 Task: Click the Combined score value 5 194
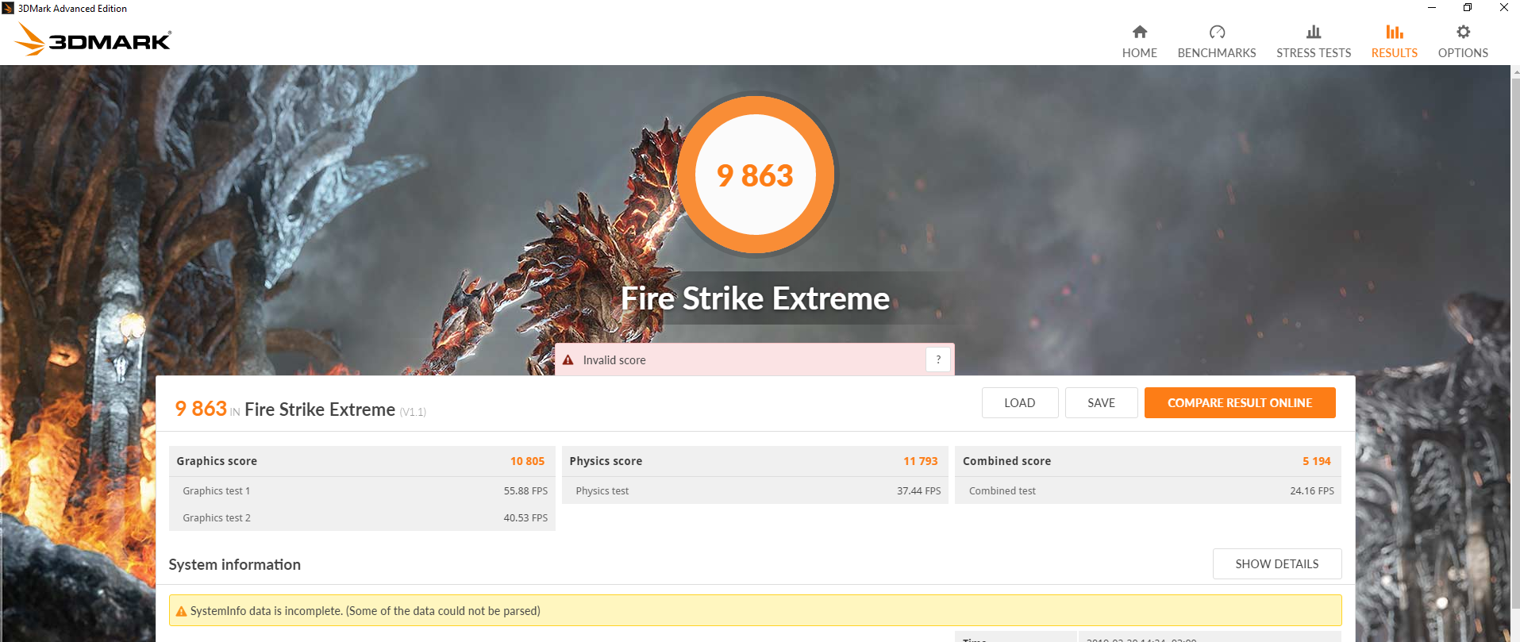coord(1317,461)
